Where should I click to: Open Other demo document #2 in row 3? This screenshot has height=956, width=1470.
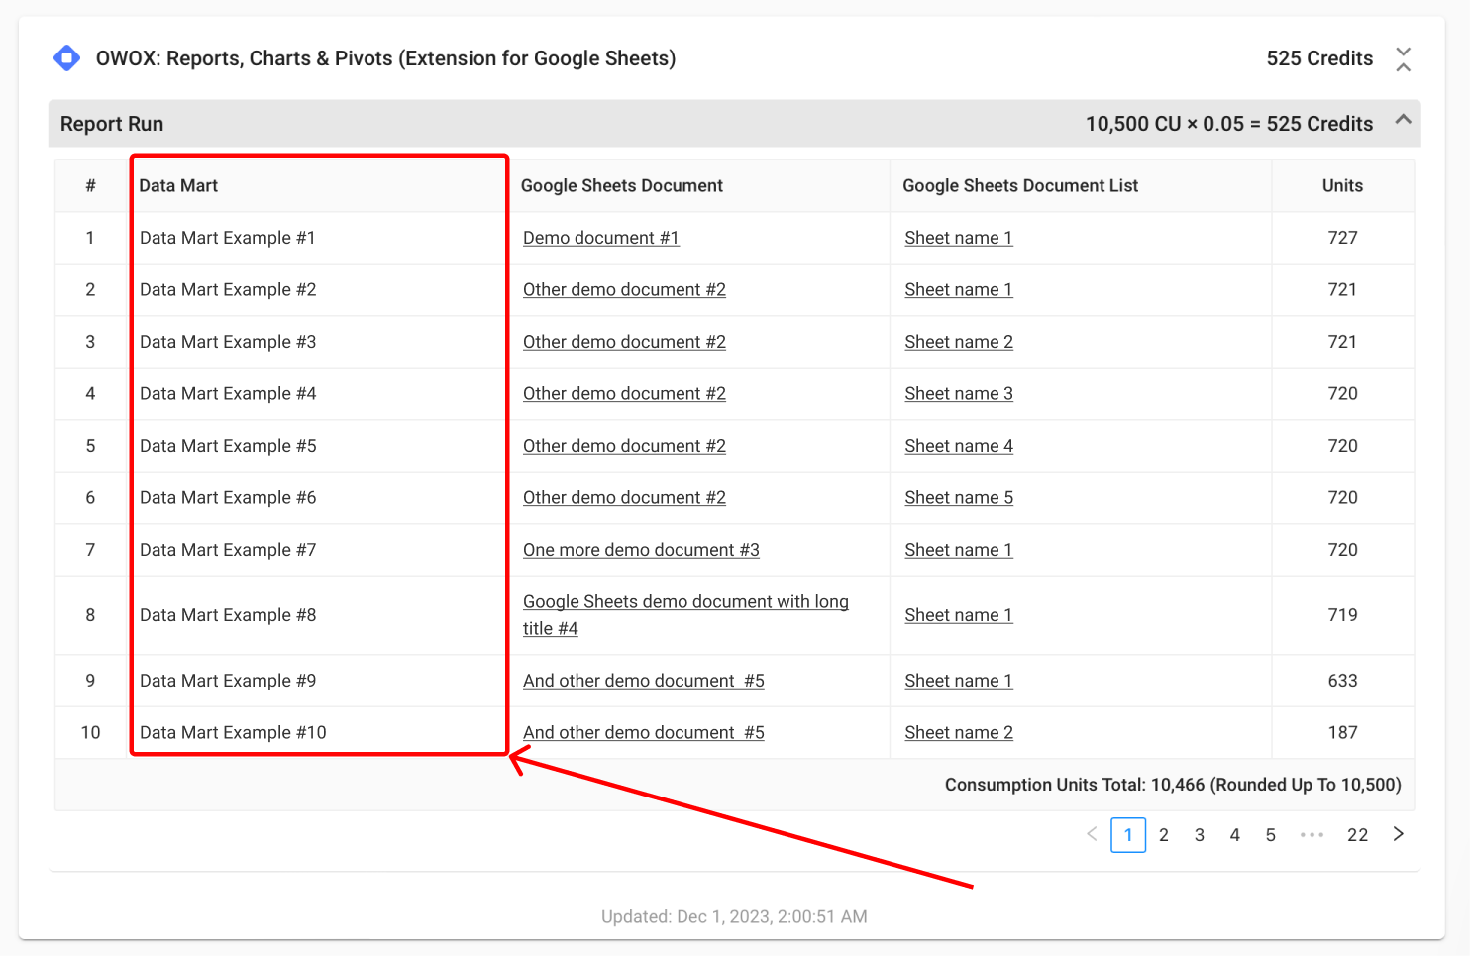pos(624,342)
